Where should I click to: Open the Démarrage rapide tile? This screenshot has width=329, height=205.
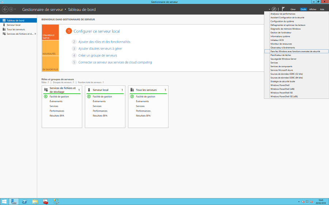(50, 32)
